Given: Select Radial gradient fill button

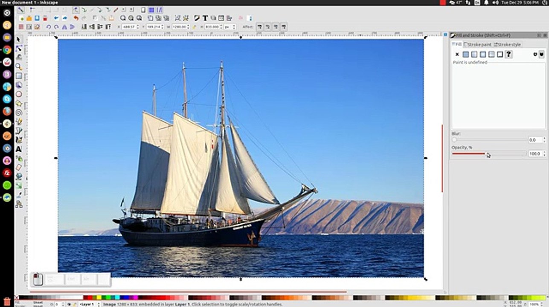Looking at the screenshot, I should pyautogui.click(x=483, y=54).
